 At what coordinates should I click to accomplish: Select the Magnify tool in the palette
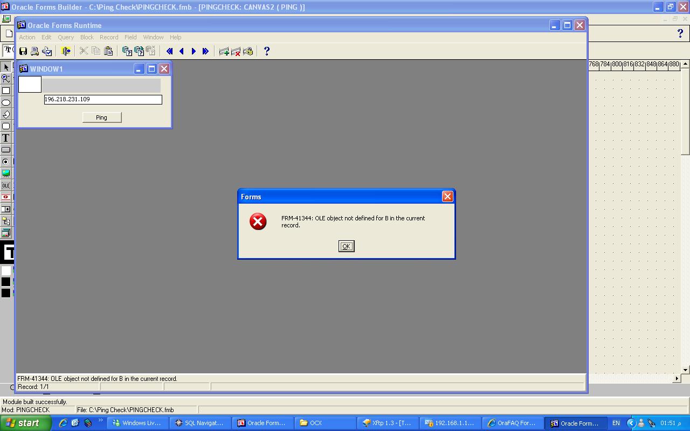[6, 79]
